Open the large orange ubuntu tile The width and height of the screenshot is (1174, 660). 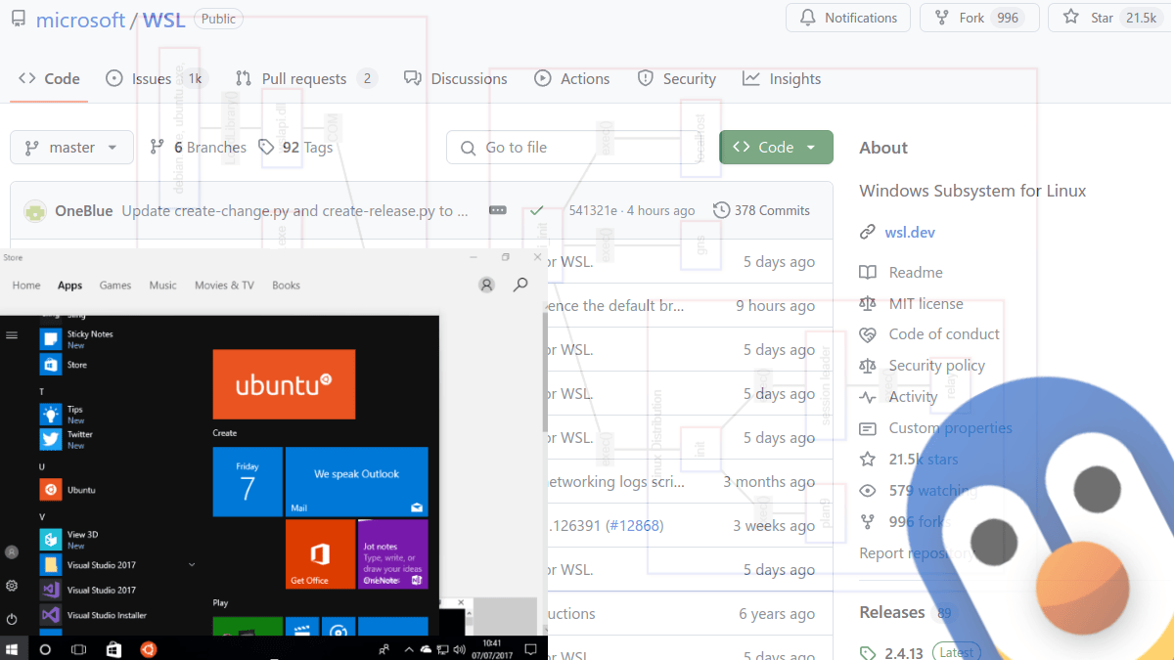click(x=284, y=385)
